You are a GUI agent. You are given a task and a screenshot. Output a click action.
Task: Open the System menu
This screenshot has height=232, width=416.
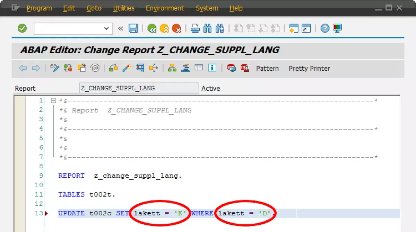coord(207,8)
